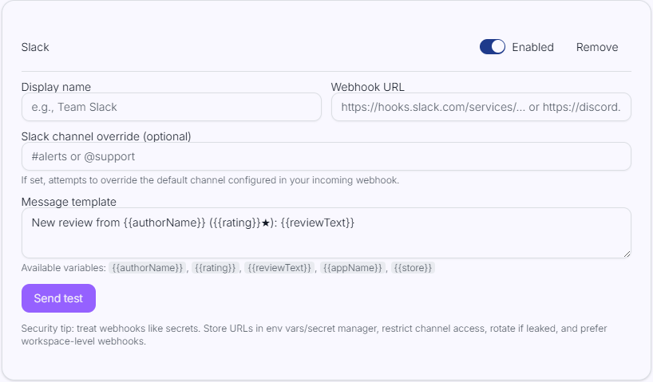Toggle the Slack Enabled switch off
Screen dimensions: 653x382
[x=493, y=47]
